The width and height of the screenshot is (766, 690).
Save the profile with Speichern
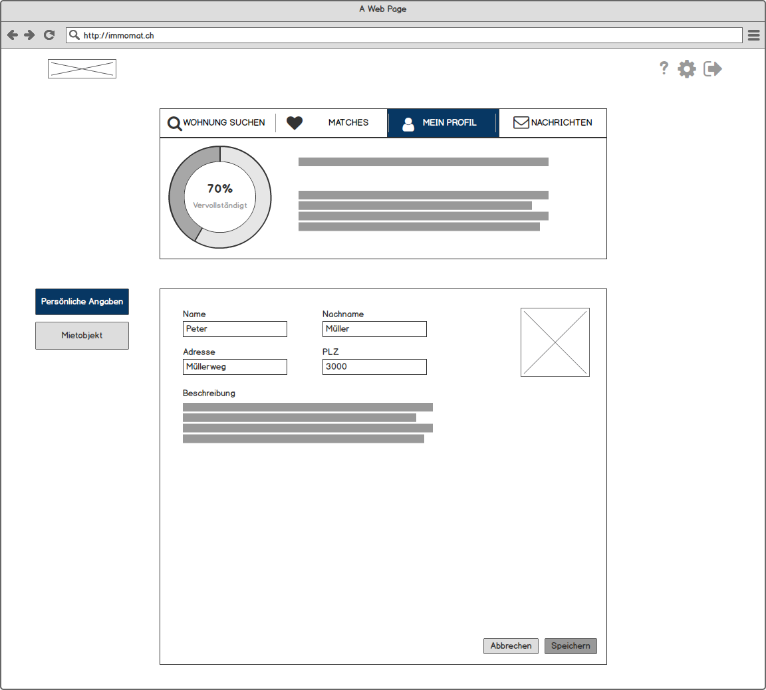point(571,646)
